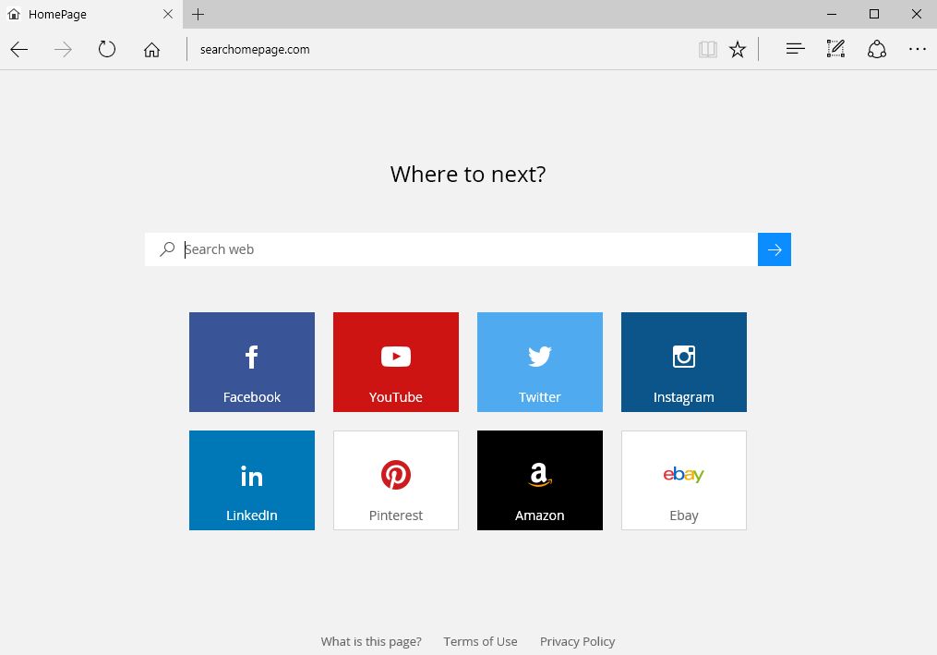937x655 pixels.
Task: Open the Pinterest tile
Action: pyautogui.click(x=396, y=480)
